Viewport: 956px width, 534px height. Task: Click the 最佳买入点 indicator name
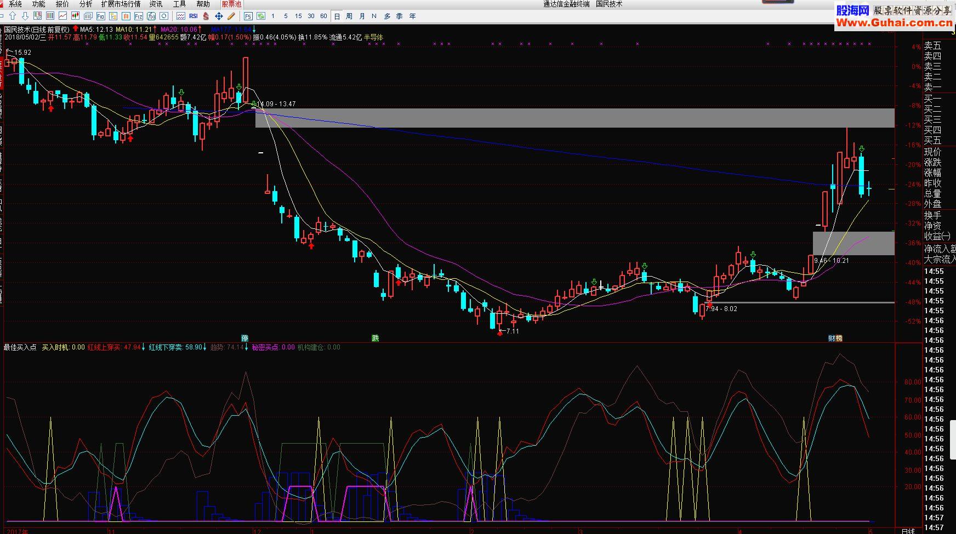[x=20, y=347]
